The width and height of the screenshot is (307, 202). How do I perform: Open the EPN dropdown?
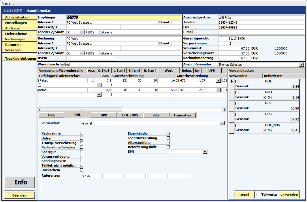205,152
